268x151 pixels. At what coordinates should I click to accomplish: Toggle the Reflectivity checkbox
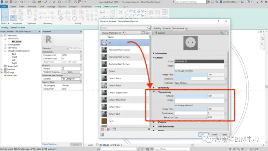[x=156, y=88]
